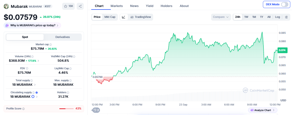Open Max. supply info icon

tap(70, 81)
